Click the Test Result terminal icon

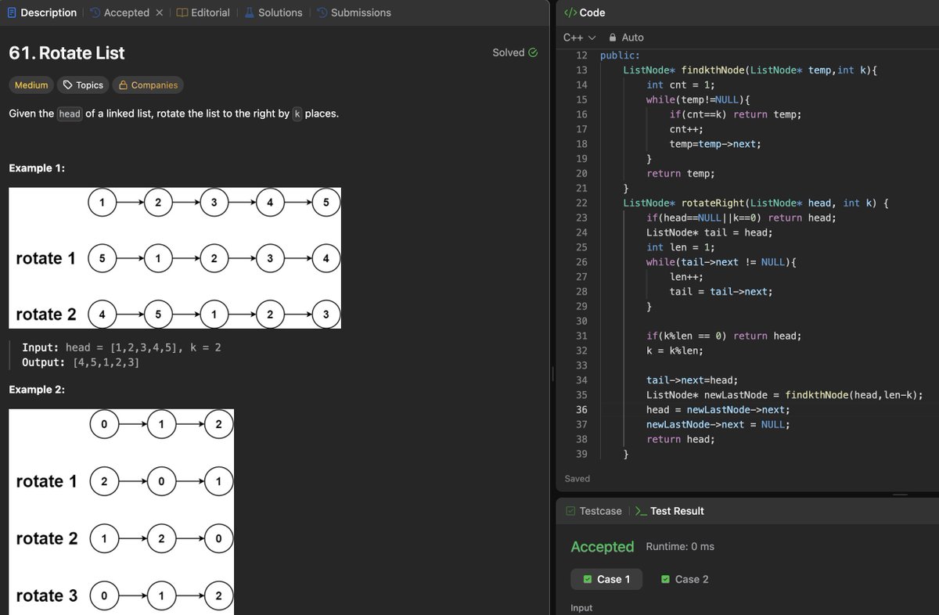[x=641, y=511]
